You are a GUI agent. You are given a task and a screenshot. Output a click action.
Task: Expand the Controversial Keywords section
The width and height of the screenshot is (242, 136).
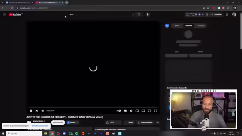click(208, 88)
